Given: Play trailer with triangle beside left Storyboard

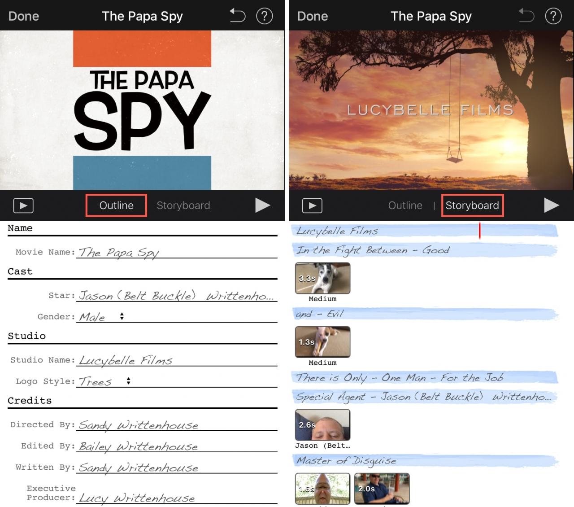Looking at the screenshot, I should tap(263, 205).
